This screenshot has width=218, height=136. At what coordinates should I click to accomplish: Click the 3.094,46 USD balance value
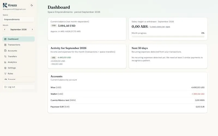(x=66, y=26)
